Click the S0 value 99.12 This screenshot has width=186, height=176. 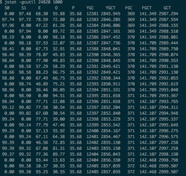[x=8, y=107]
